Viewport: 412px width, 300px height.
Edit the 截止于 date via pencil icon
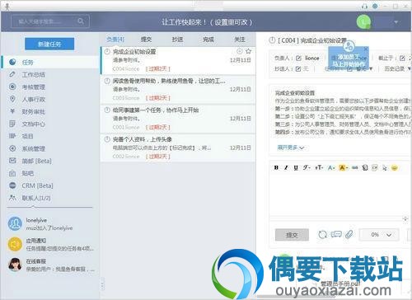point(402,58)
